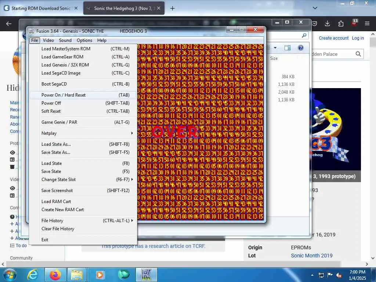Screen dimensions: 376x282
Task: Show hidden system tray icons
Action: coord(312,275)
